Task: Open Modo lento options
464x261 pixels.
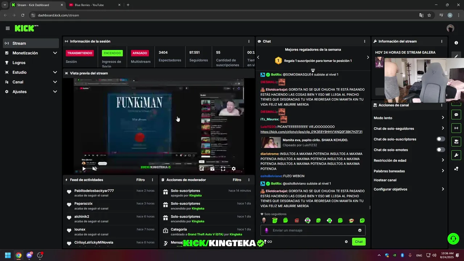Action: [409, 118]
